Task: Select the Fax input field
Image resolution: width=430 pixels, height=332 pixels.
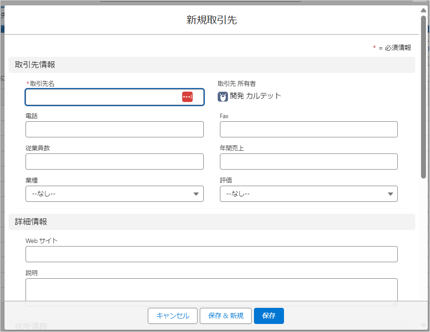Action: pyautogui.click(x=308, y=129)
